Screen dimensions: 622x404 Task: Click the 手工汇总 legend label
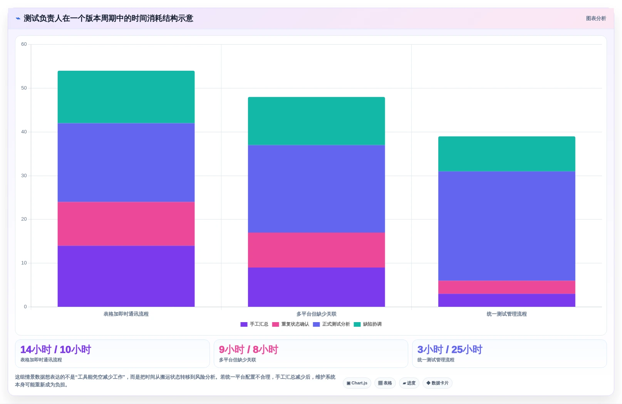point(259,324)
